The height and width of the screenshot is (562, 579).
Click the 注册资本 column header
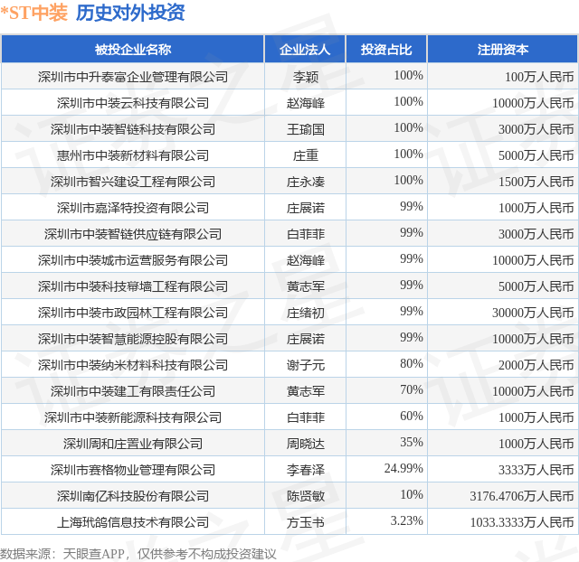click(x=503, y=50)
